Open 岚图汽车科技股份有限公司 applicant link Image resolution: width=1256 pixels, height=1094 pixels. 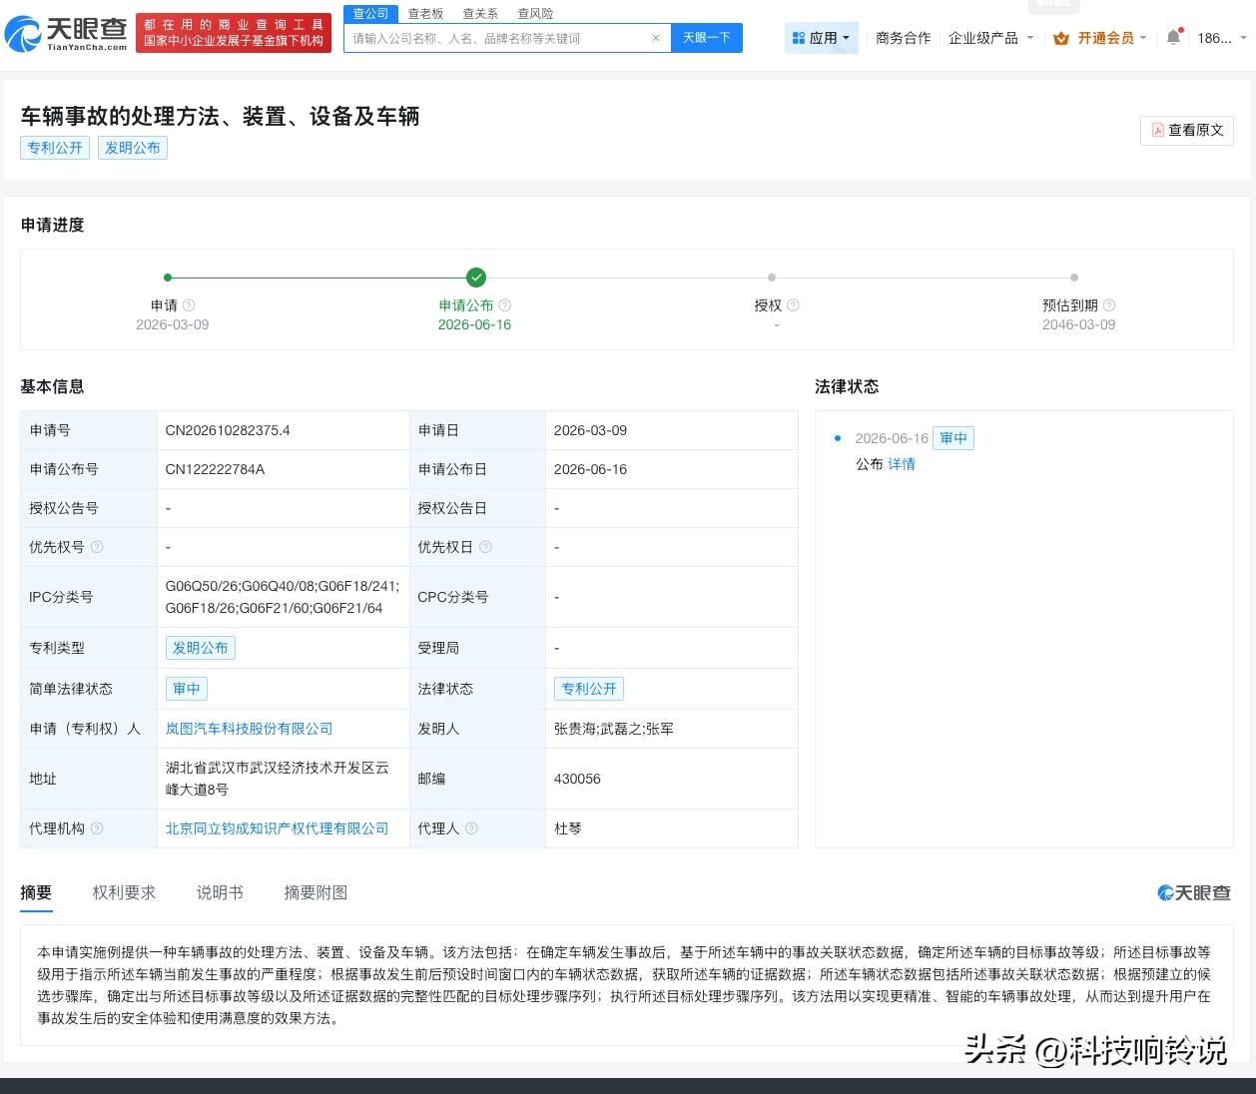250,729
